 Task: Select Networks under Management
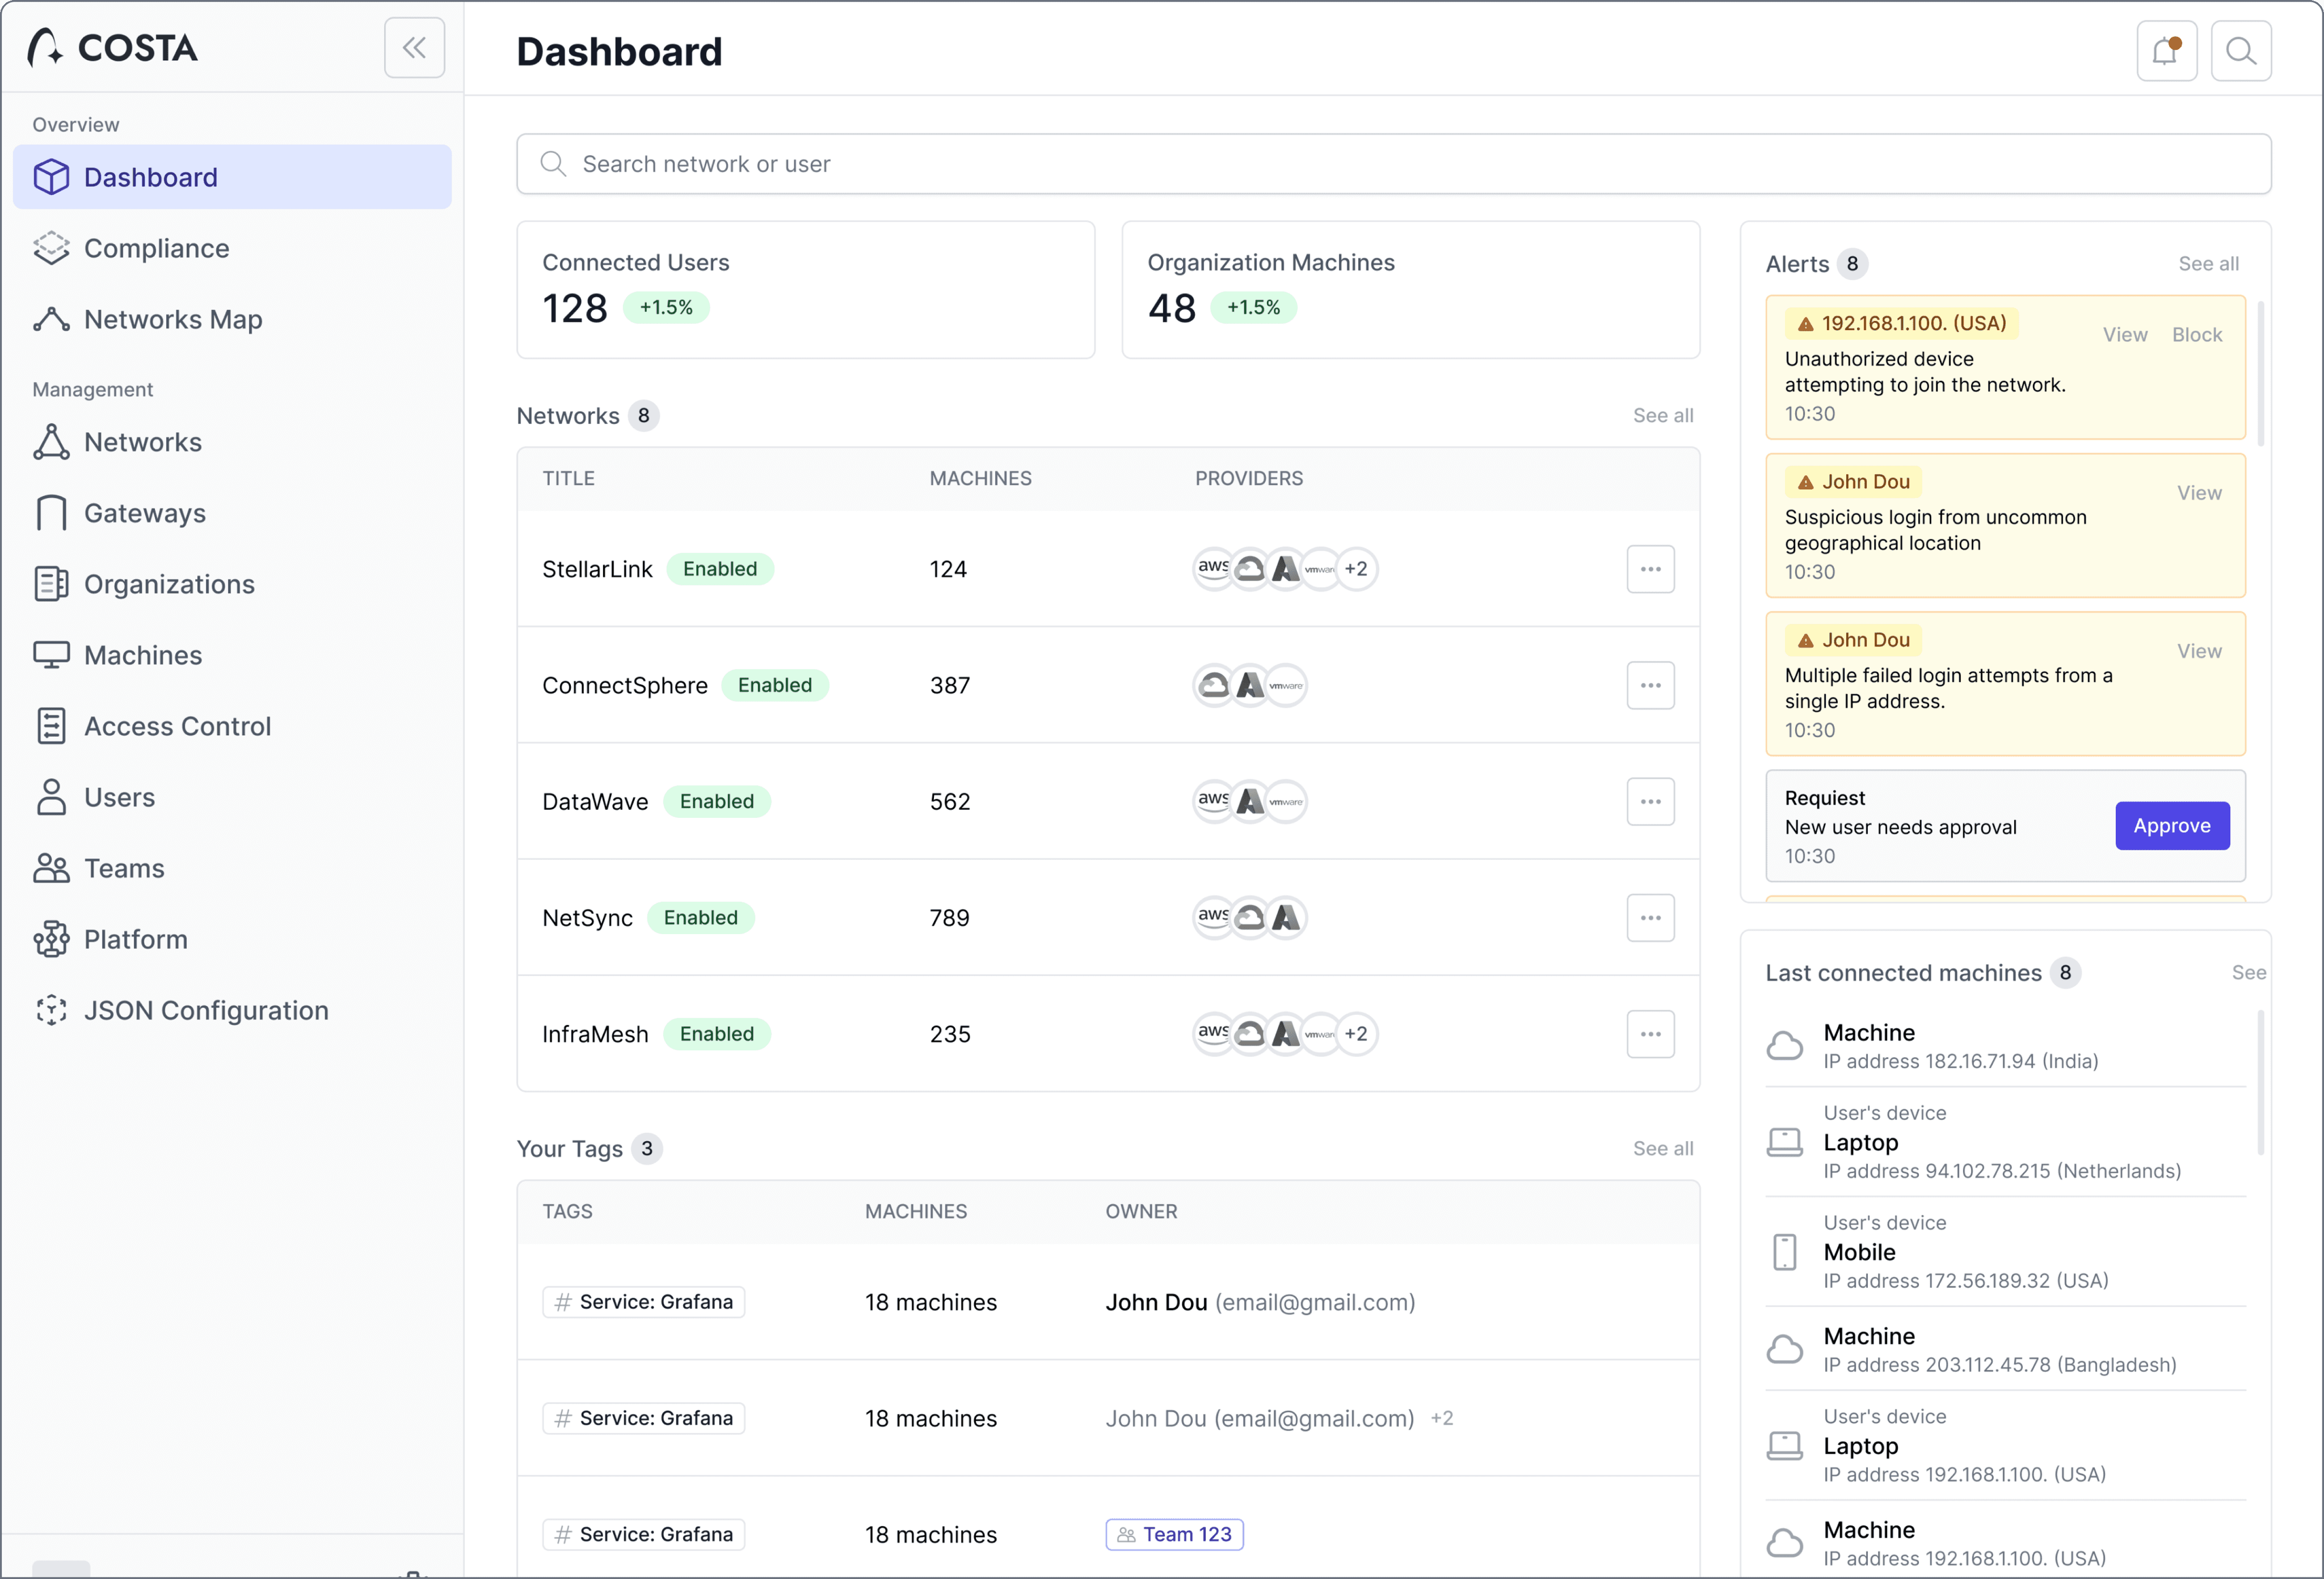click(232, 442)
